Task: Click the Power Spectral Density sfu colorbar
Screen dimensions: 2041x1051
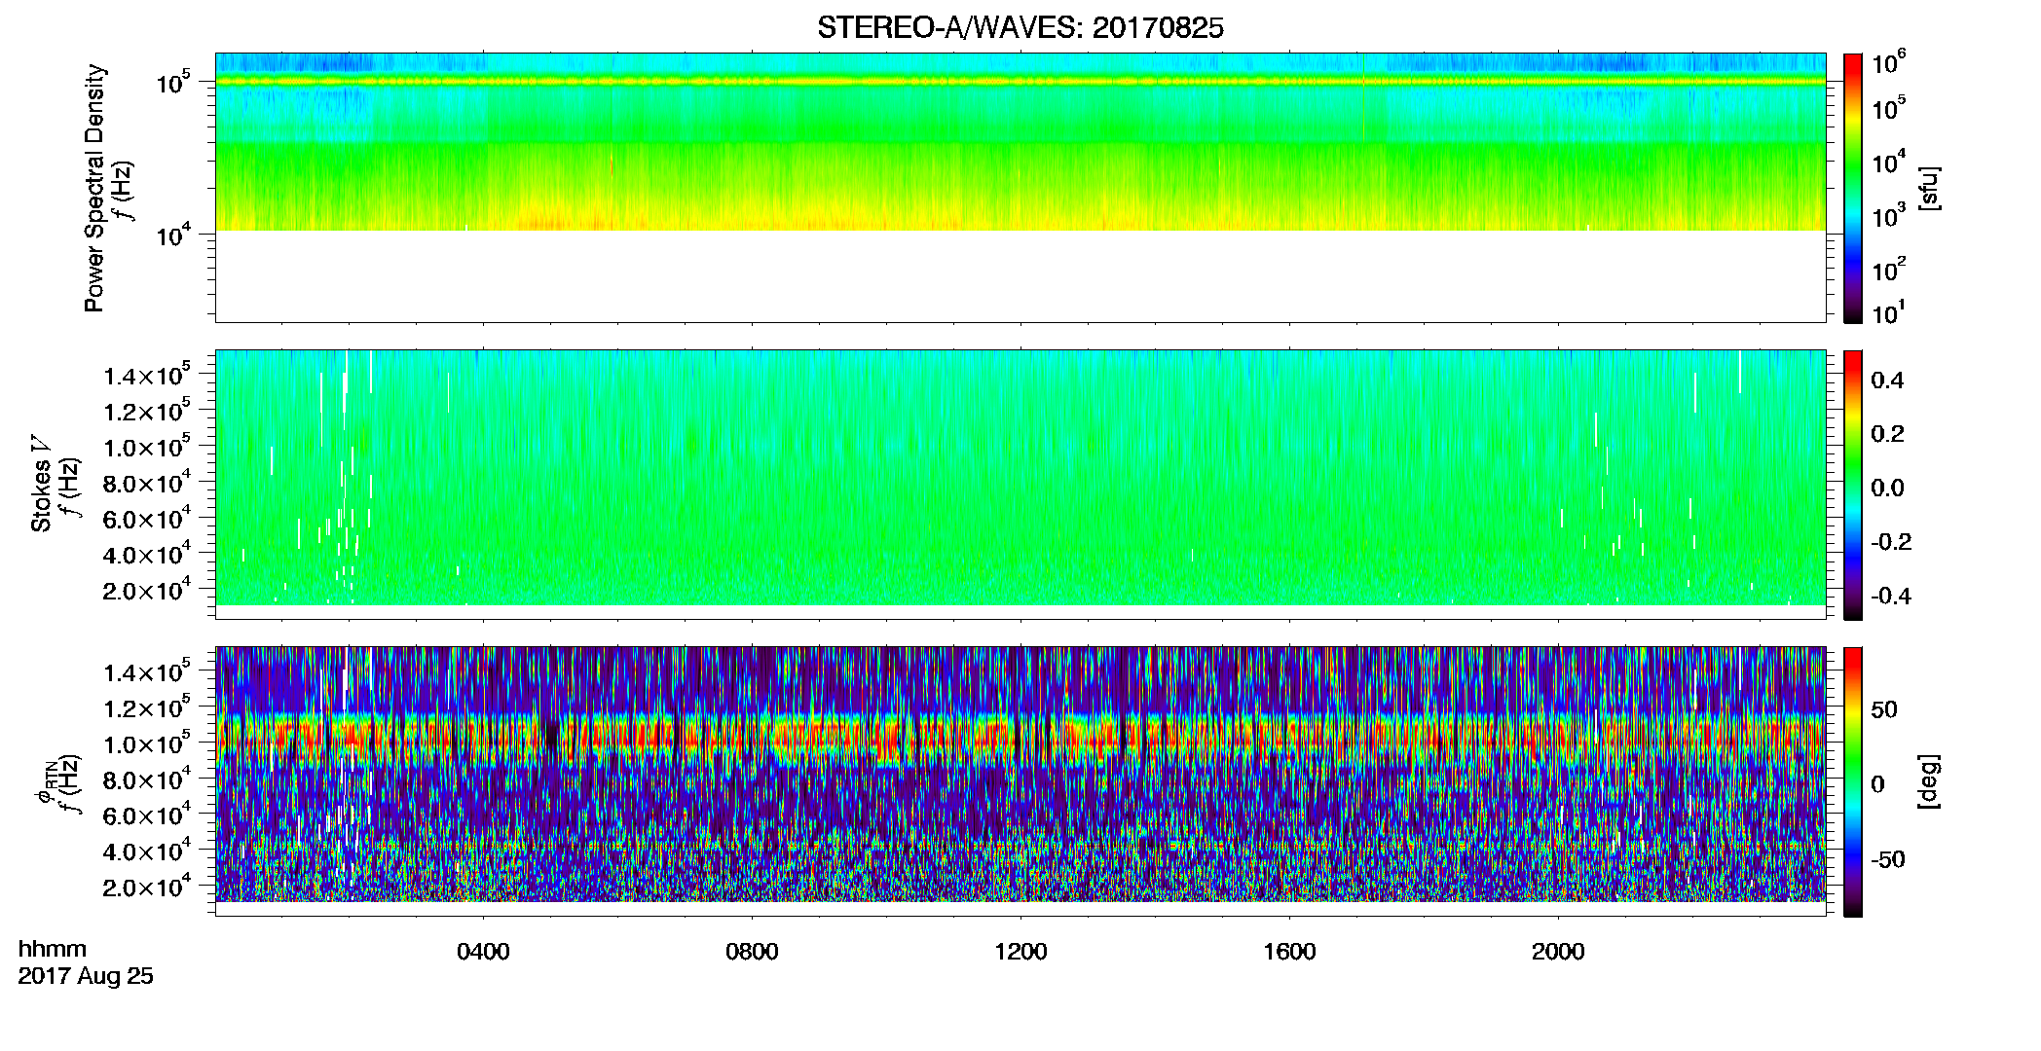Action: pyautogui.click(x=1853, y=188)
